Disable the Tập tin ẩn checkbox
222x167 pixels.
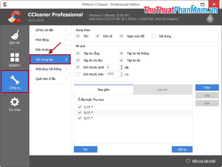click(121, 60)
